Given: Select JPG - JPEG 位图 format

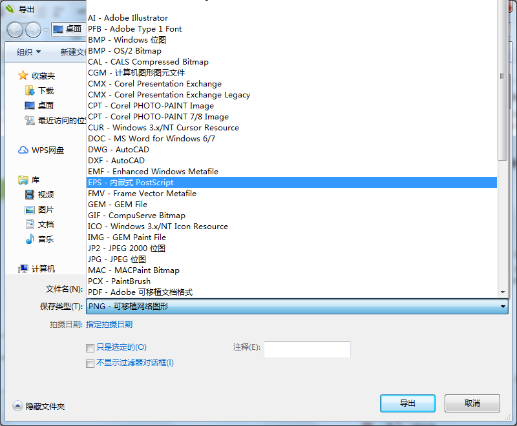Looking at the screenshot, I should [292, 259].
